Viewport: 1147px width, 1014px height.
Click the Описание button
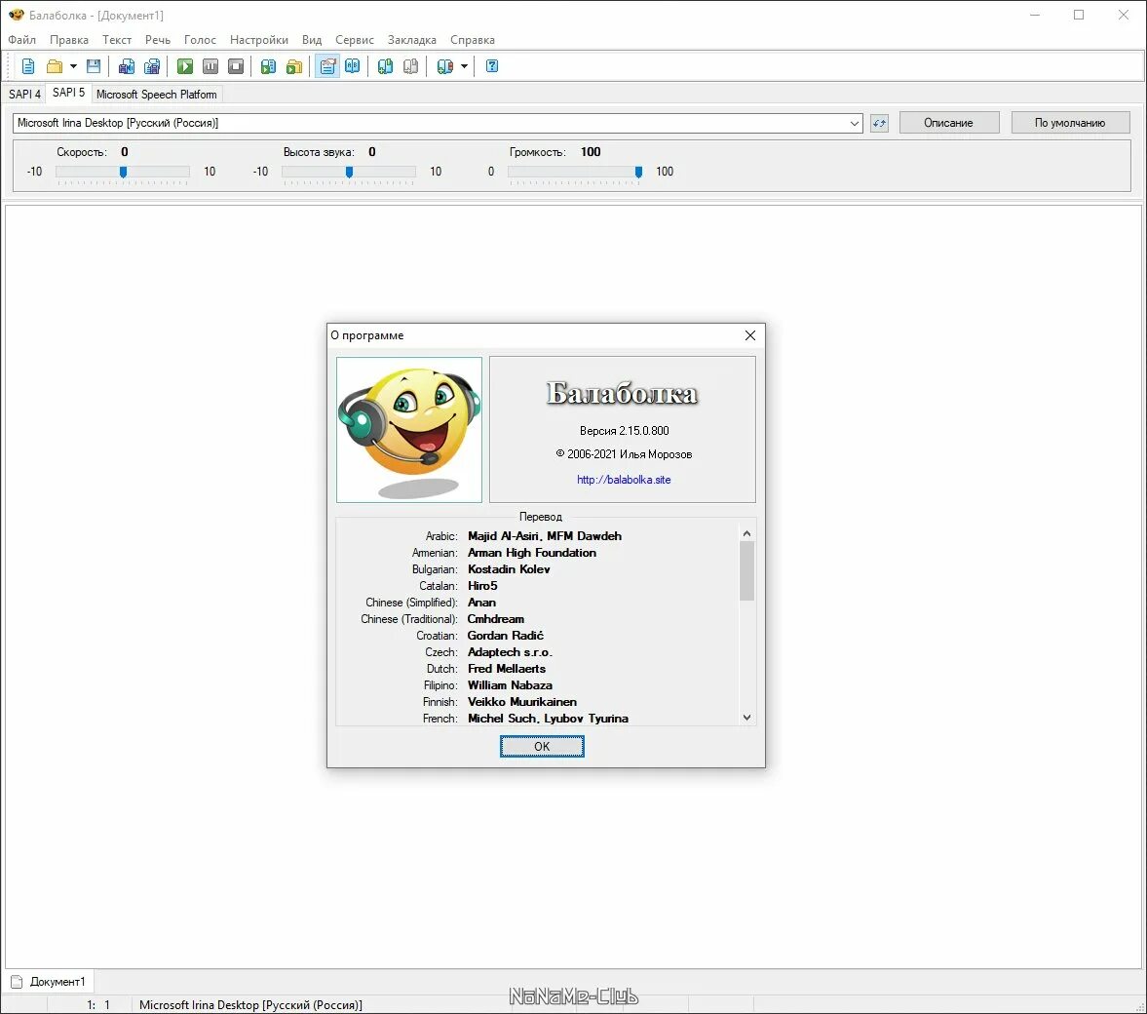[x=949, y=123]
